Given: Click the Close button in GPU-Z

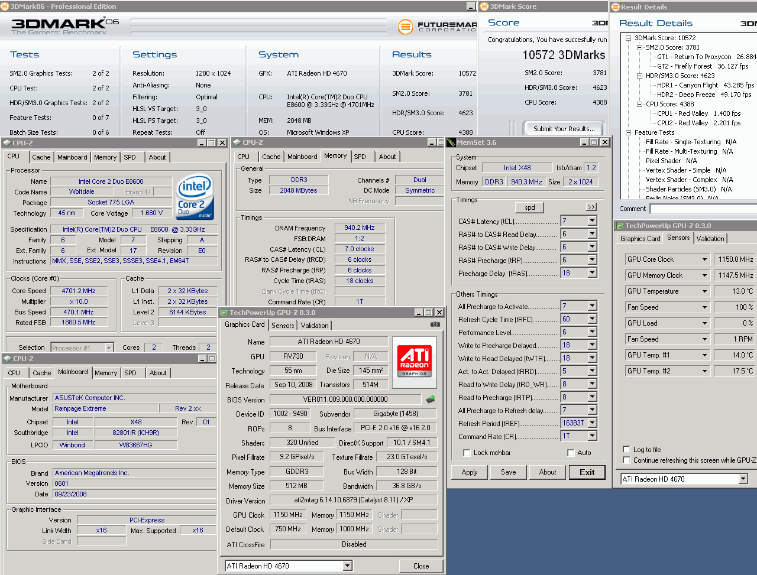Looking at the screenshot, I should [421, 566].
